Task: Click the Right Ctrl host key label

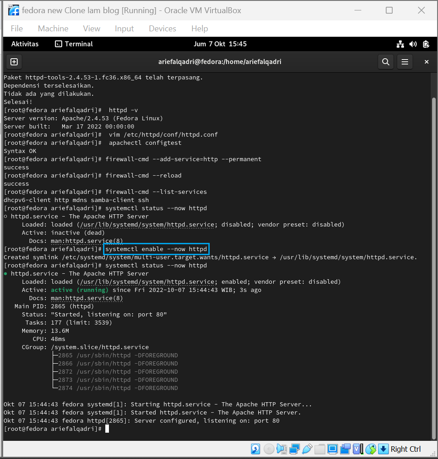Action: (405, 449)
